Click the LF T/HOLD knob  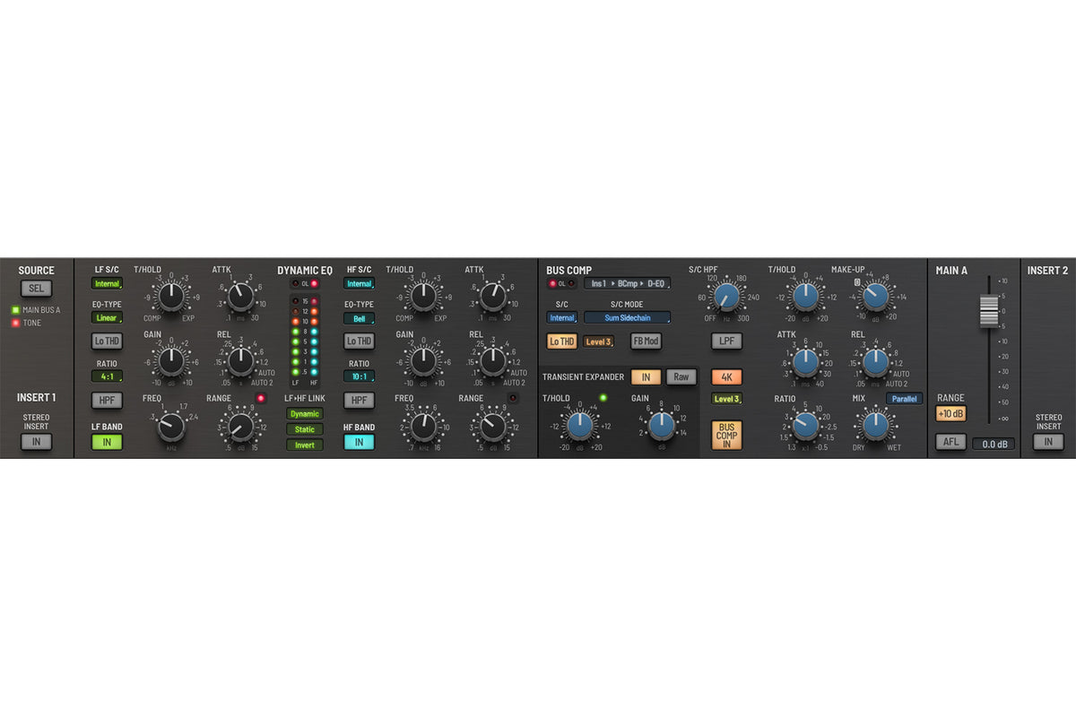[170, 296]
